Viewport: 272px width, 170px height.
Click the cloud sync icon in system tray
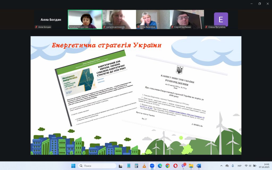pyautogui.click(x=227, y=166)
